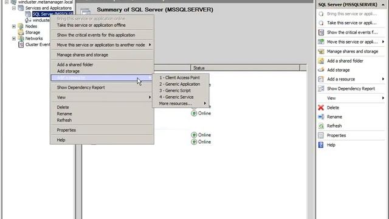Click the critical events icon in Actions pane

click(321, 32)
